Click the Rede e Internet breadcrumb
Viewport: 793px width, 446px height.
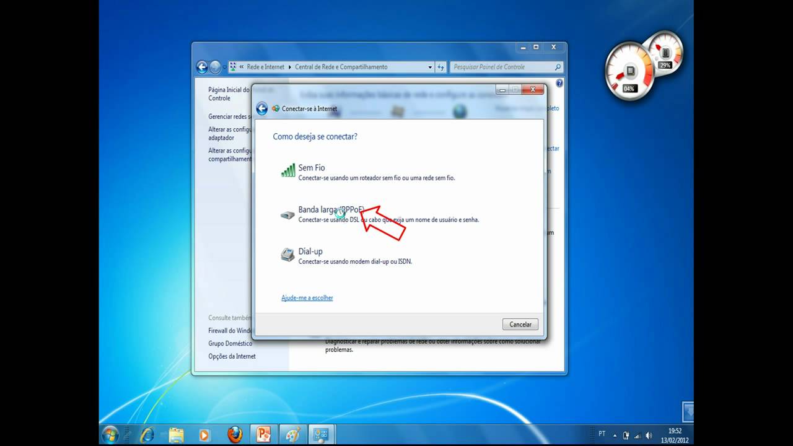[x=266, y=67]
